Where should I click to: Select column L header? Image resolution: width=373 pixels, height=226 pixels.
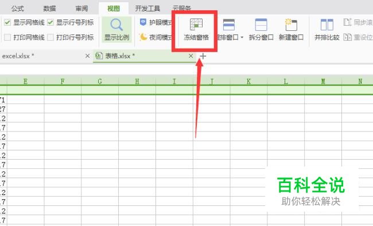(x=286, y=81)
